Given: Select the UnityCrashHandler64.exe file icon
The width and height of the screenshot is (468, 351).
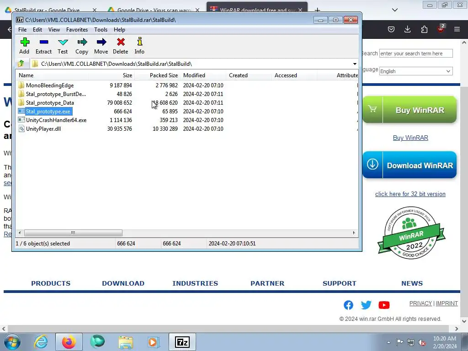Looking at the screenshot, I should point(21,120).
